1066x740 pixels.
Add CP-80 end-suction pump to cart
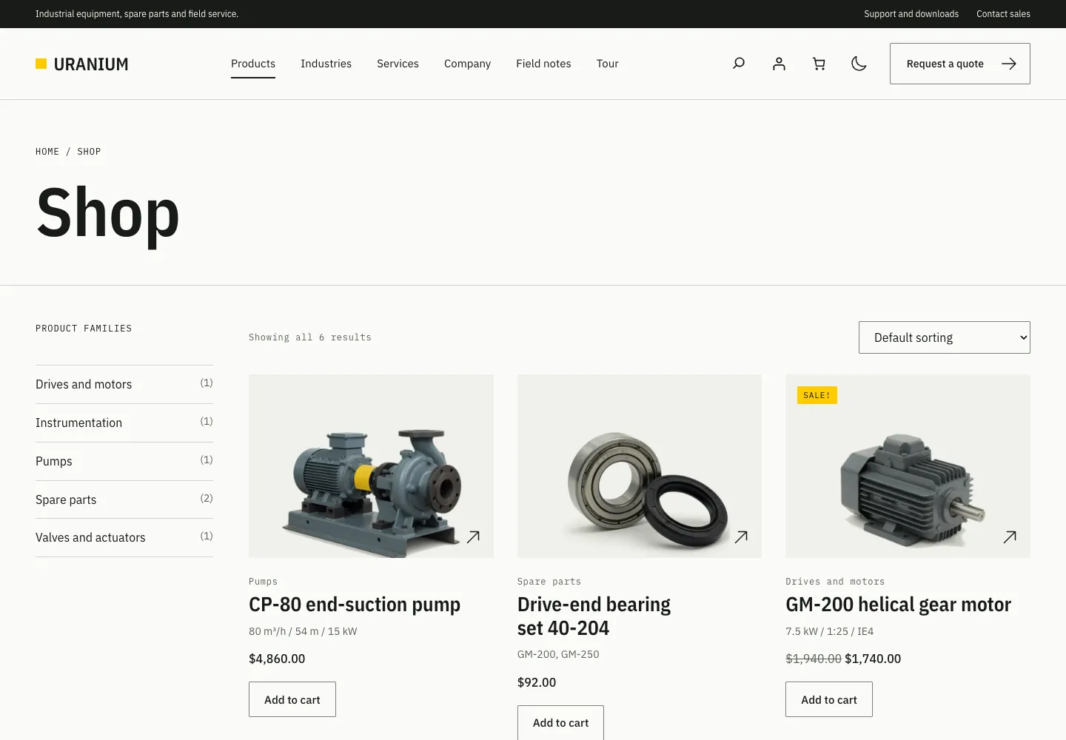292,699
